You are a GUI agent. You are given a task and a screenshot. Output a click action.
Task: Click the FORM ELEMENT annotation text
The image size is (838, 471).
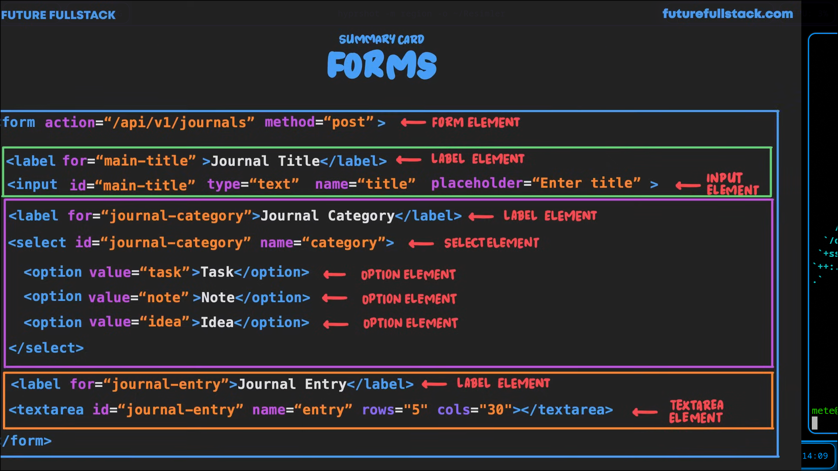coord(476,123)
